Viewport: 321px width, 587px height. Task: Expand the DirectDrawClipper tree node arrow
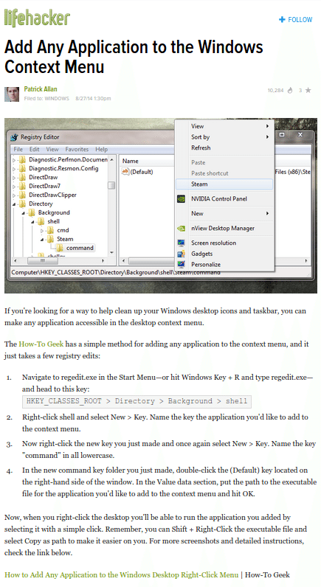(x=14, y=195)
